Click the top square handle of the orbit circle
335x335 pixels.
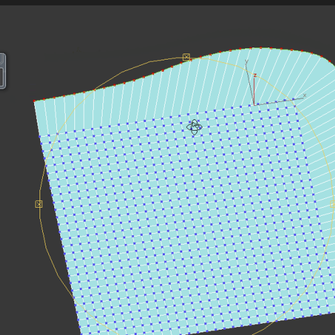[x=186, y=57]
